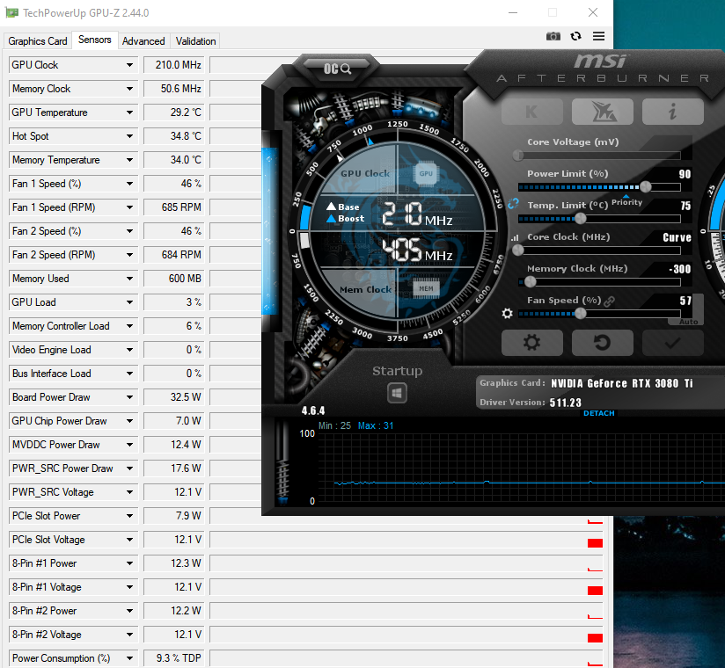The height and width of the screenshot is (668, 725).
Task: Open the curve editor icon beside Core Clock
Action: coord(515,238)
